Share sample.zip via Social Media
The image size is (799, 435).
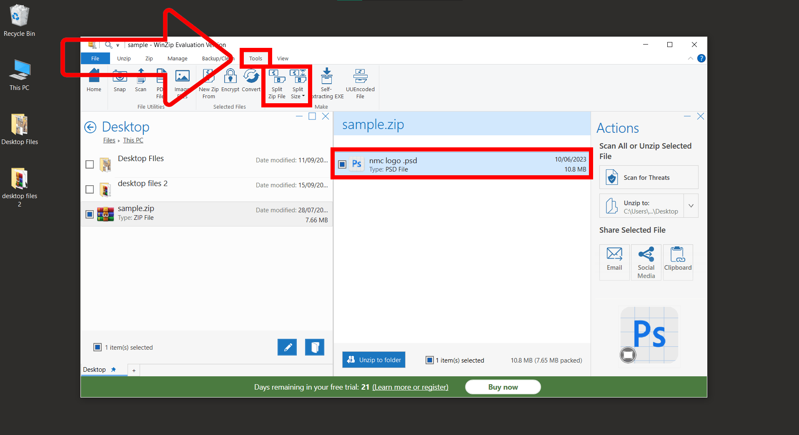646,262
